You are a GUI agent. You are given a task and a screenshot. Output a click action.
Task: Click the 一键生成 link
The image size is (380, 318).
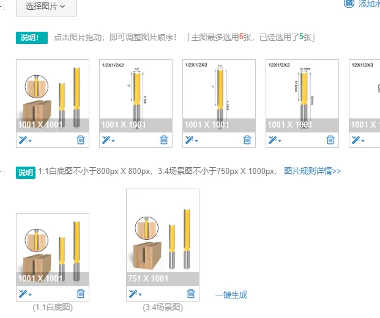[231, 295]
